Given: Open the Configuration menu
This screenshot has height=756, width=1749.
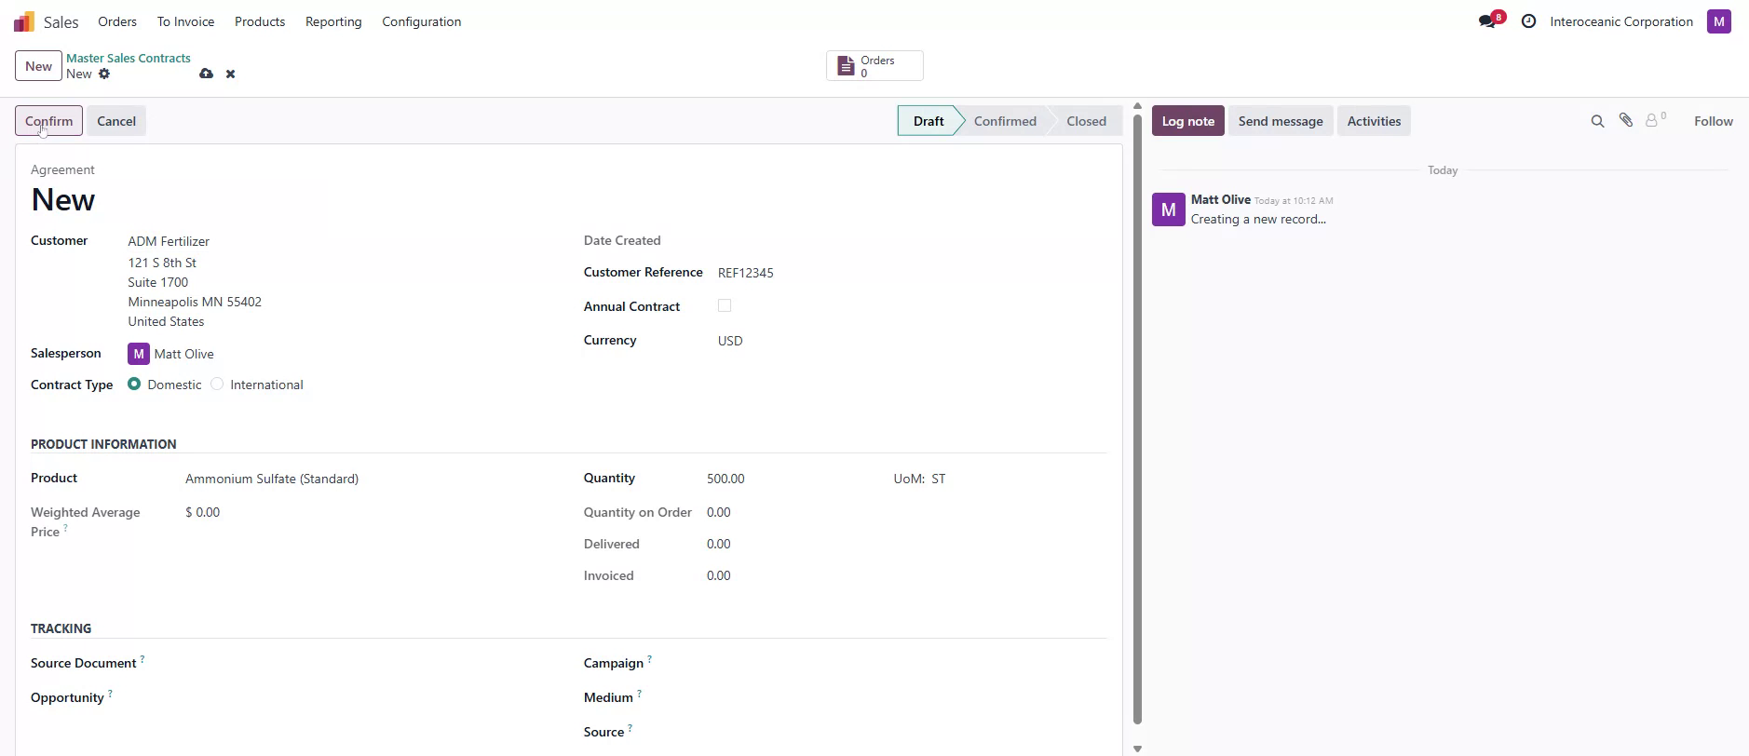Looking at the screenshot, I should coord(422,21).
